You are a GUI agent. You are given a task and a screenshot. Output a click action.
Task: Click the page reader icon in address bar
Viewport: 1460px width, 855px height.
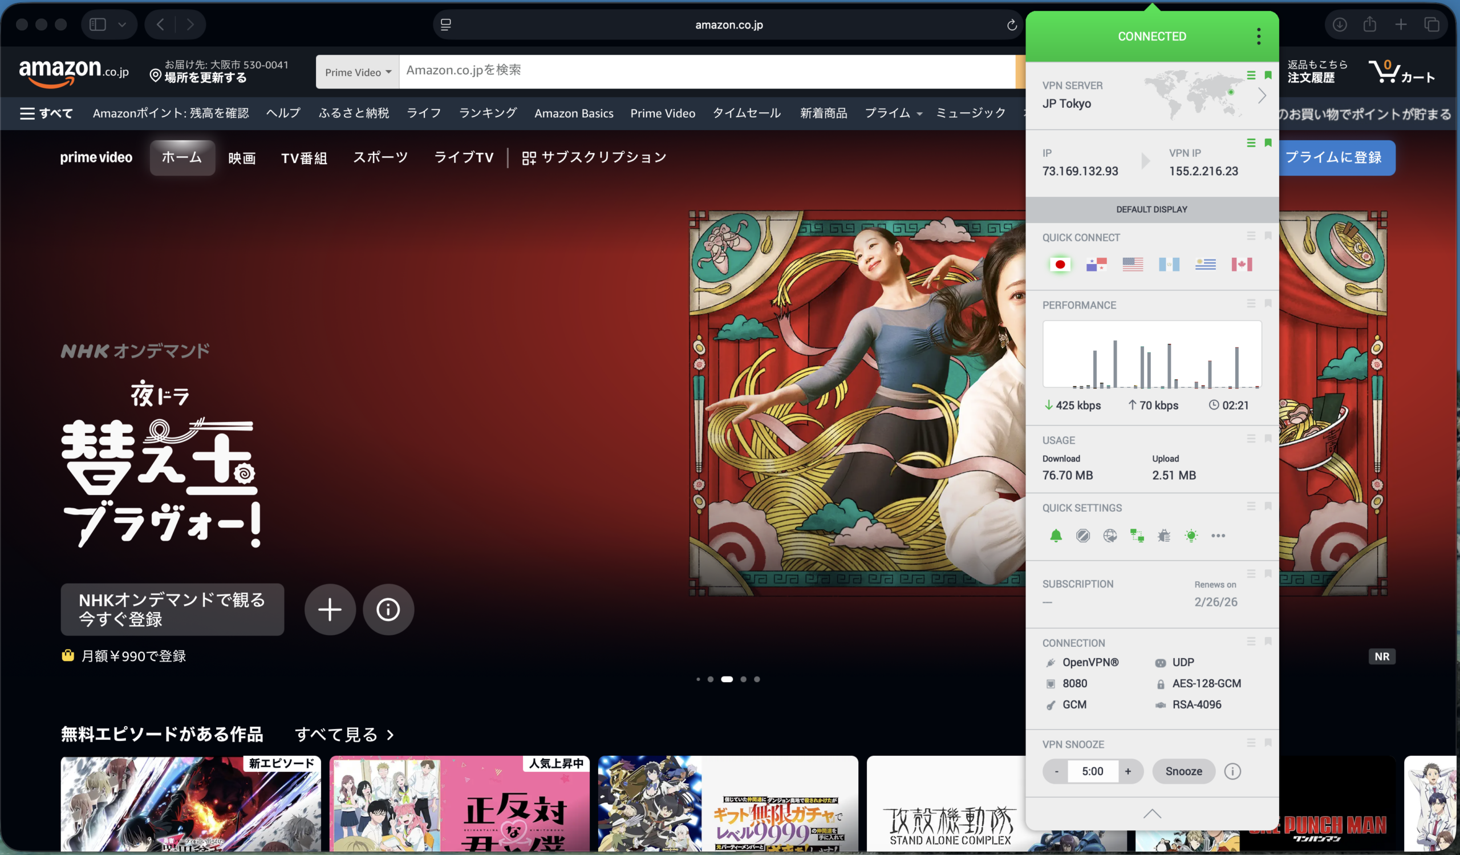click(x=445, y=25)
